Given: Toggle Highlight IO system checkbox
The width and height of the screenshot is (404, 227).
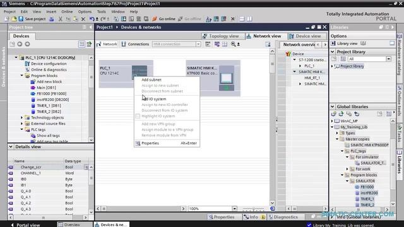Looking at the screenshot, I should pos(138,116).
